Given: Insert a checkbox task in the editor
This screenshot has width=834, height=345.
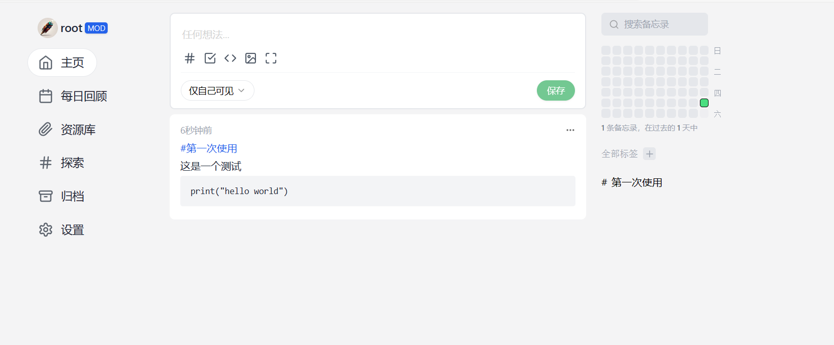Looking at the screenshot, I should (x=210, y=58).
